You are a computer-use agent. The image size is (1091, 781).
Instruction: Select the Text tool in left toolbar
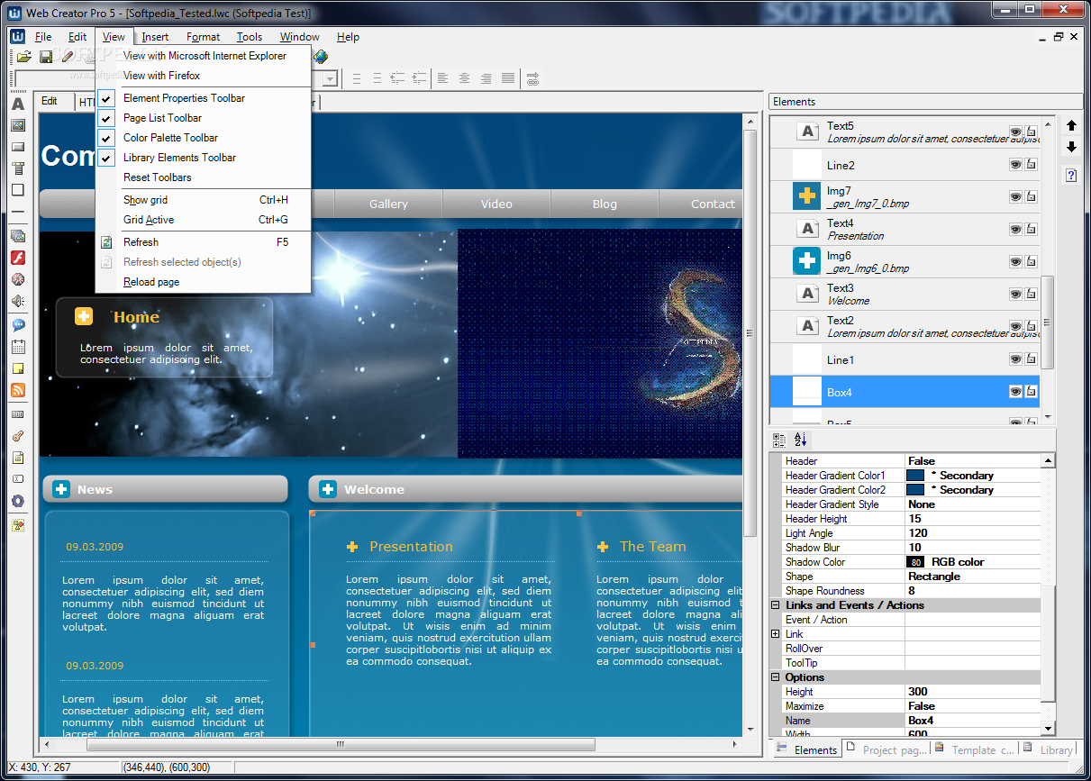click(x=18, y=104)
